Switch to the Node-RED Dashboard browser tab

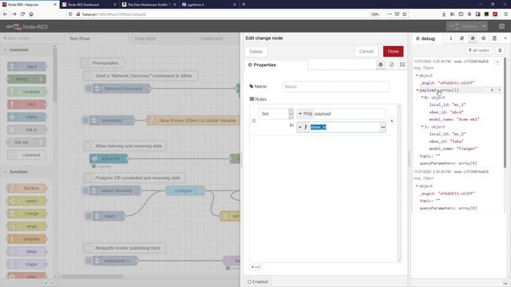(89, 5)
